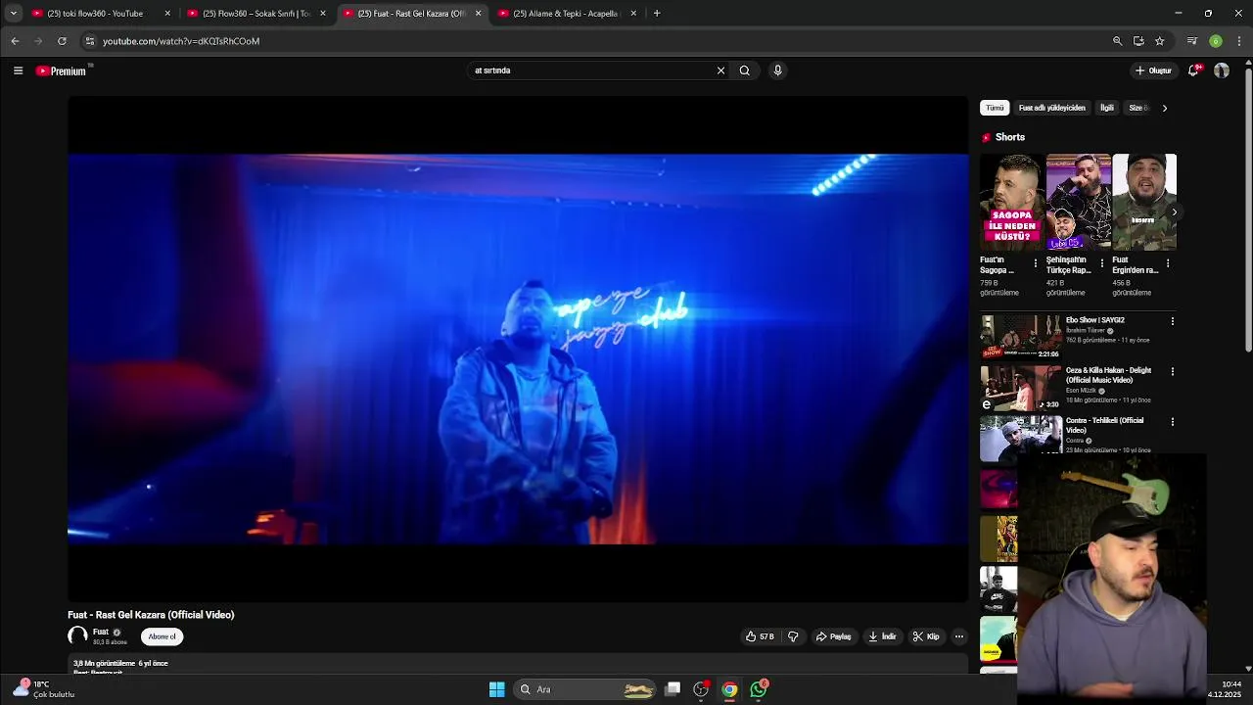
Task: Select the Fuat adlı yükleyiciden chip
Action: (x=1052, y=108)
